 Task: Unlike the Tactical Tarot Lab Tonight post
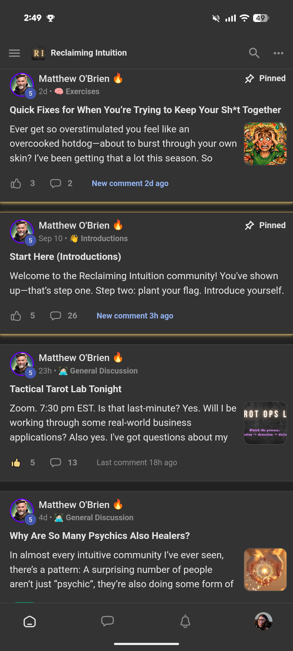[16, 463]
